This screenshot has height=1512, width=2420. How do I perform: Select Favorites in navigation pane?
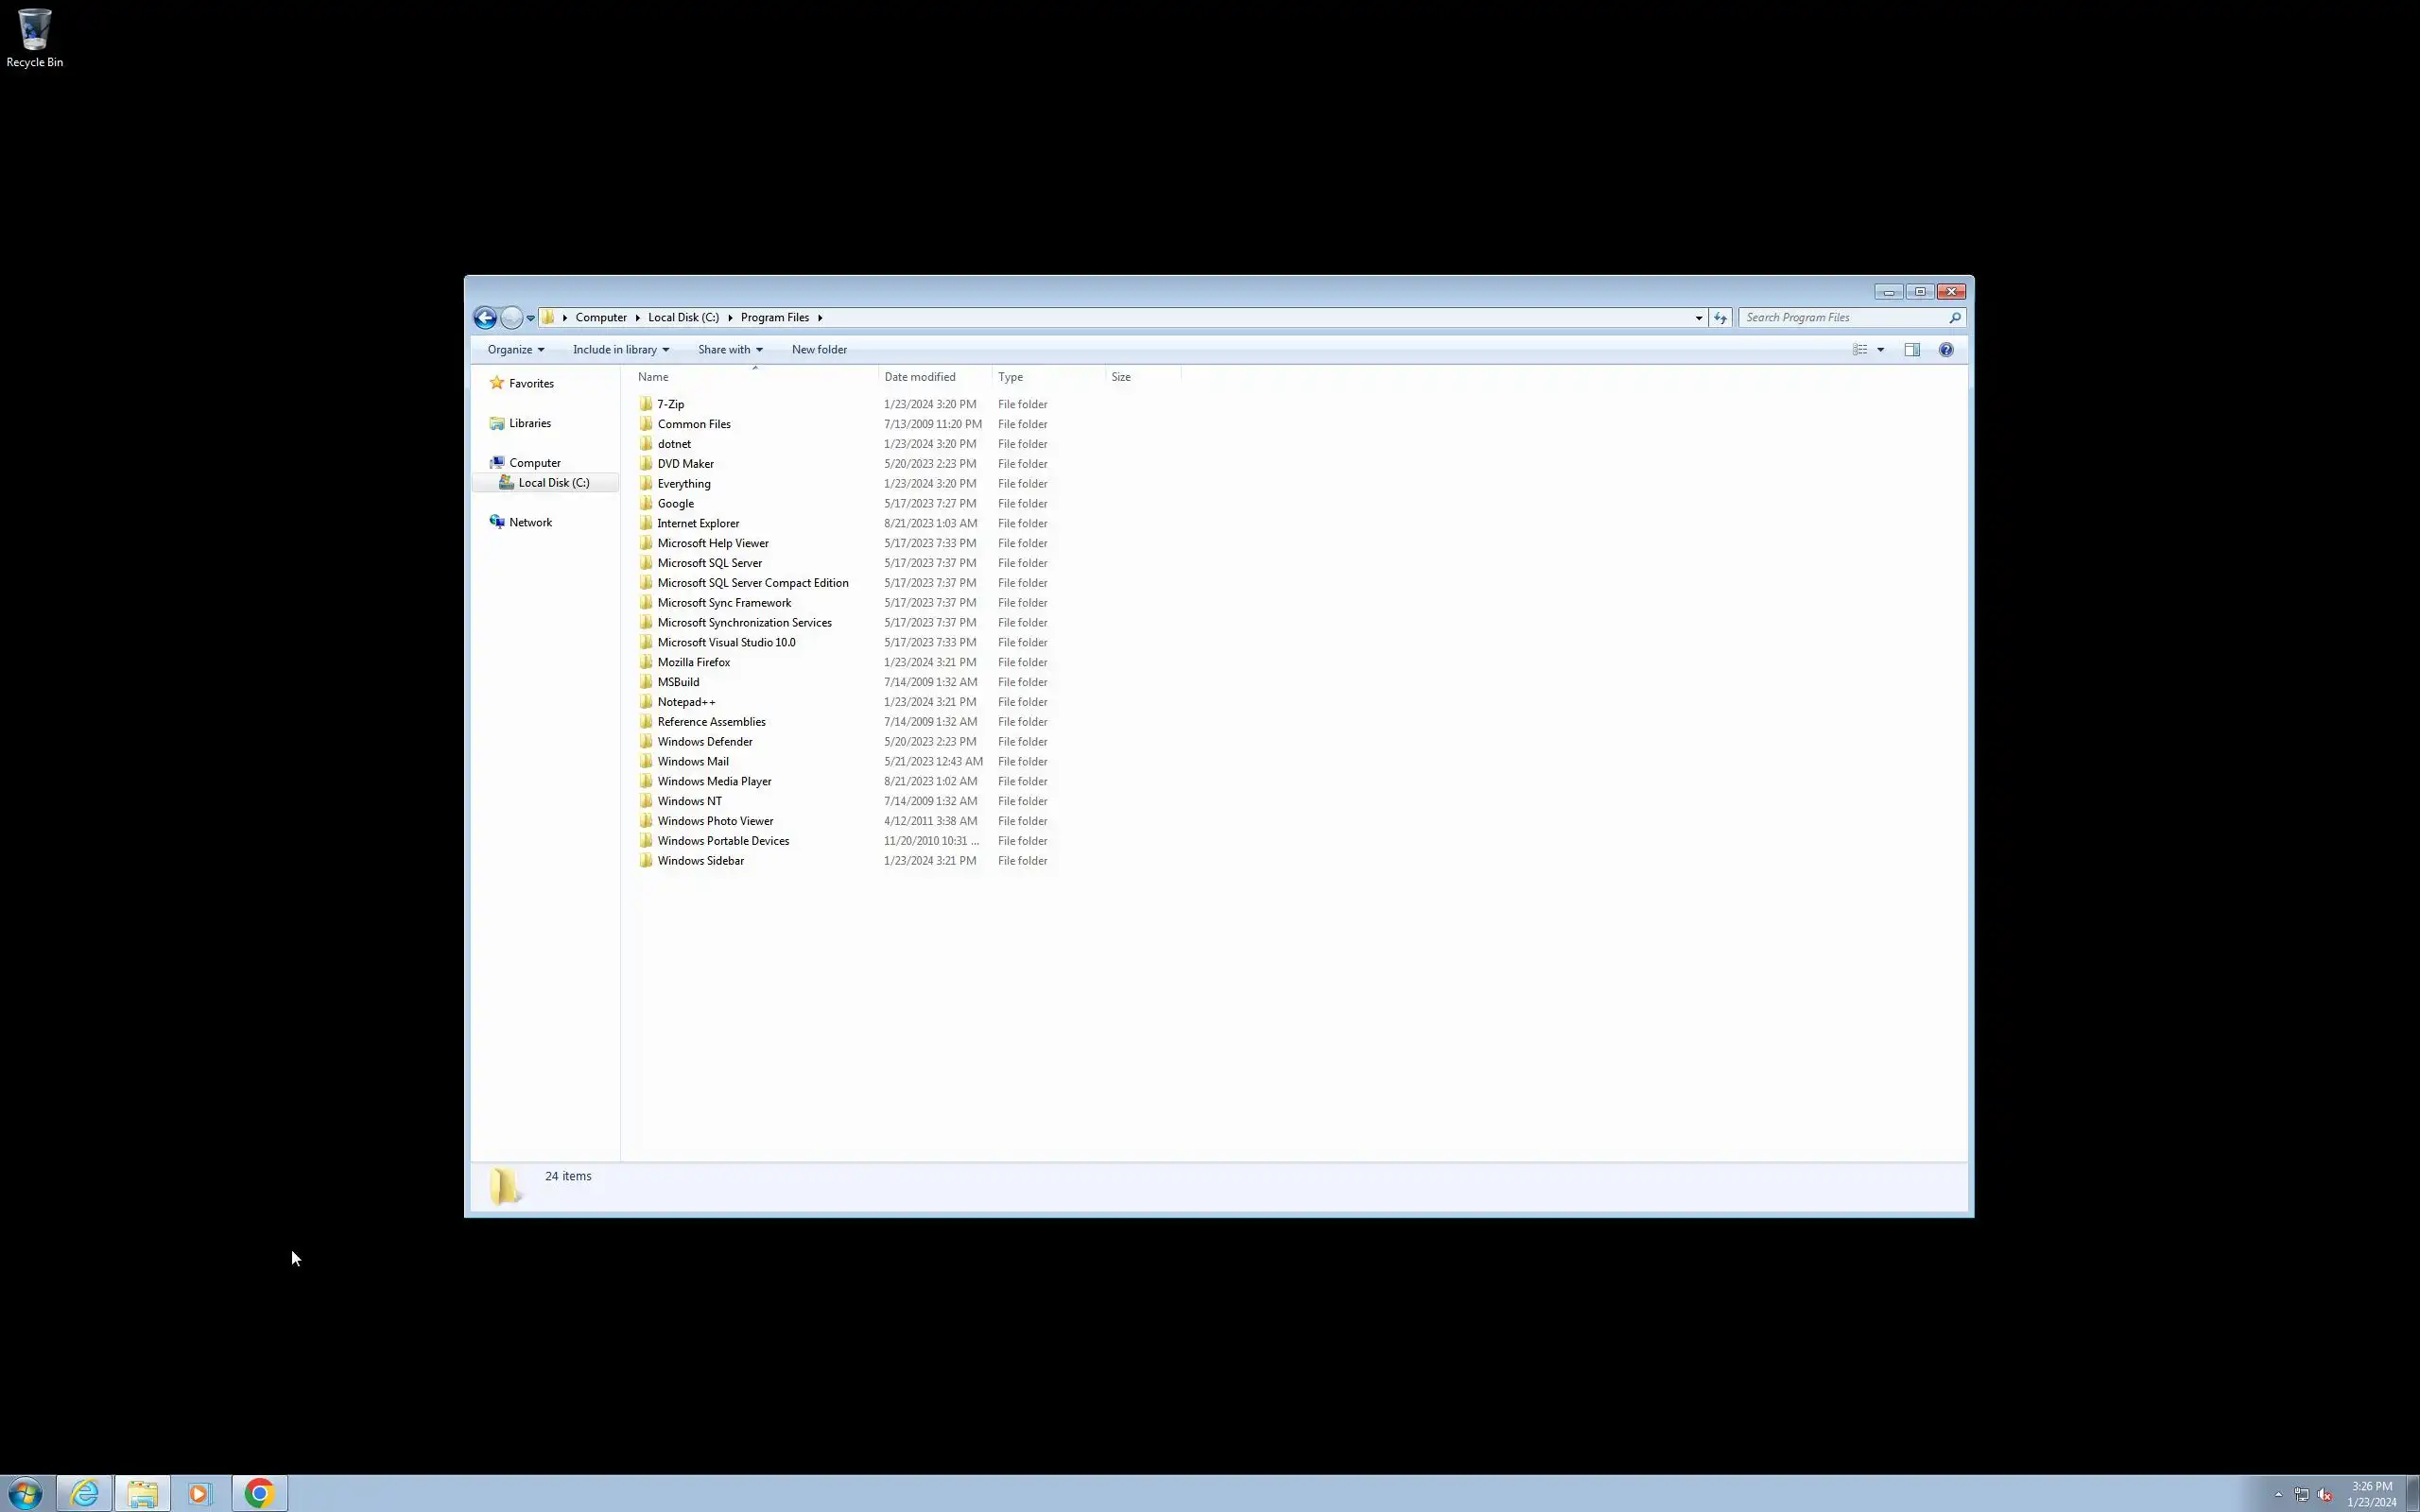tap(530, 384)
